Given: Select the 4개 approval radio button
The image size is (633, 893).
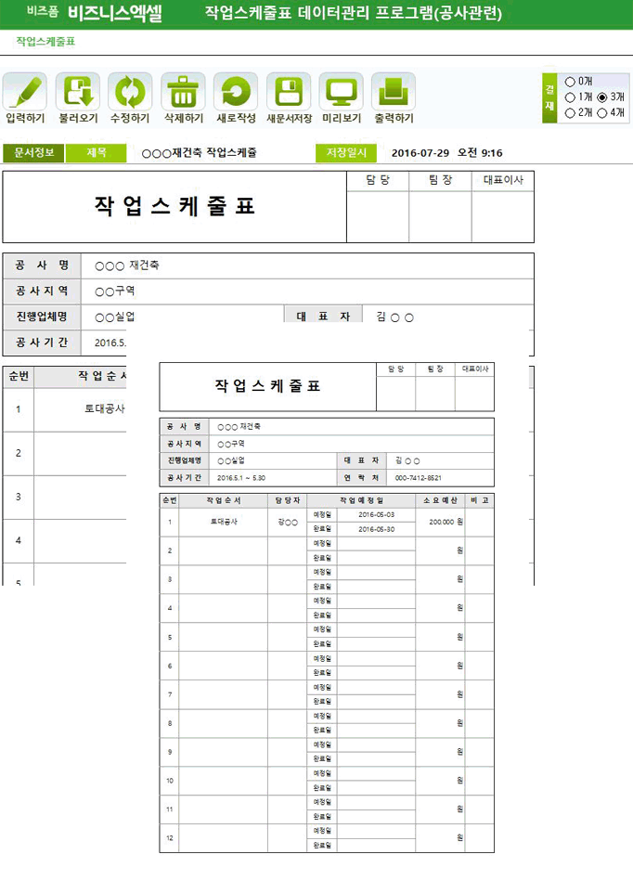Looking at the screenshot, I should tap(601, 112).
